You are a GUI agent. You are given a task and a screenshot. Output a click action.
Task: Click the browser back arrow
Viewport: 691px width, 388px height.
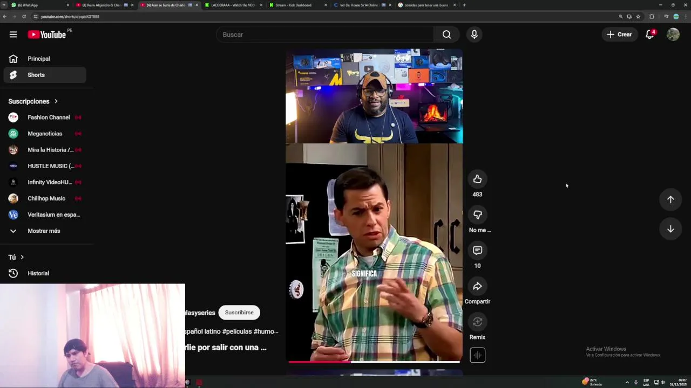5,17
